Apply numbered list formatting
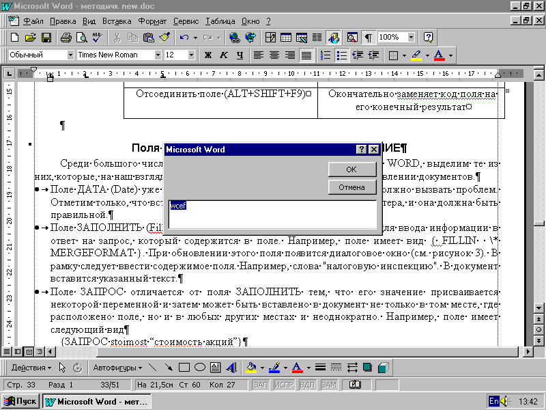 [x=326, y=55]
